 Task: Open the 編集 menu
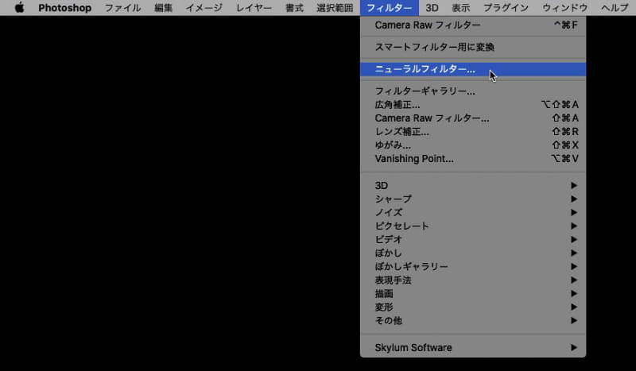164,8
